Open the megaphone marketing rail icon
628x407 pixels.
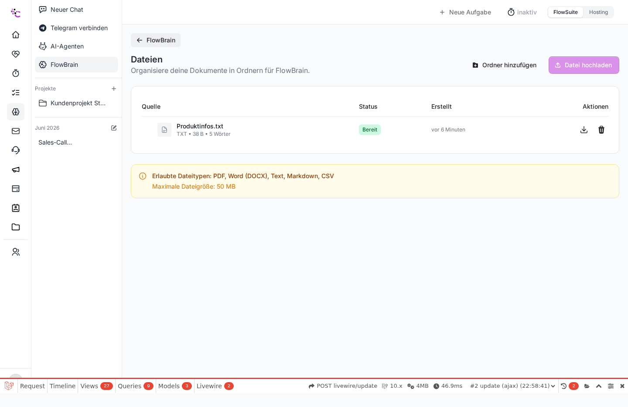(16, 169)
